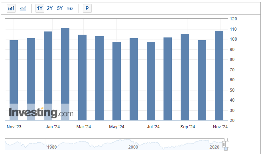Select the 1Y time range

[40, 8]
